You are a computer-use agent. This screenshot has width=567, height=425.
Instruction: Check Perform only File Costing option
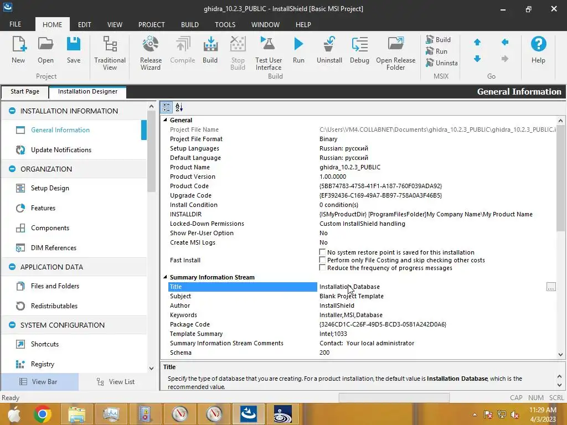click(322, 260)
